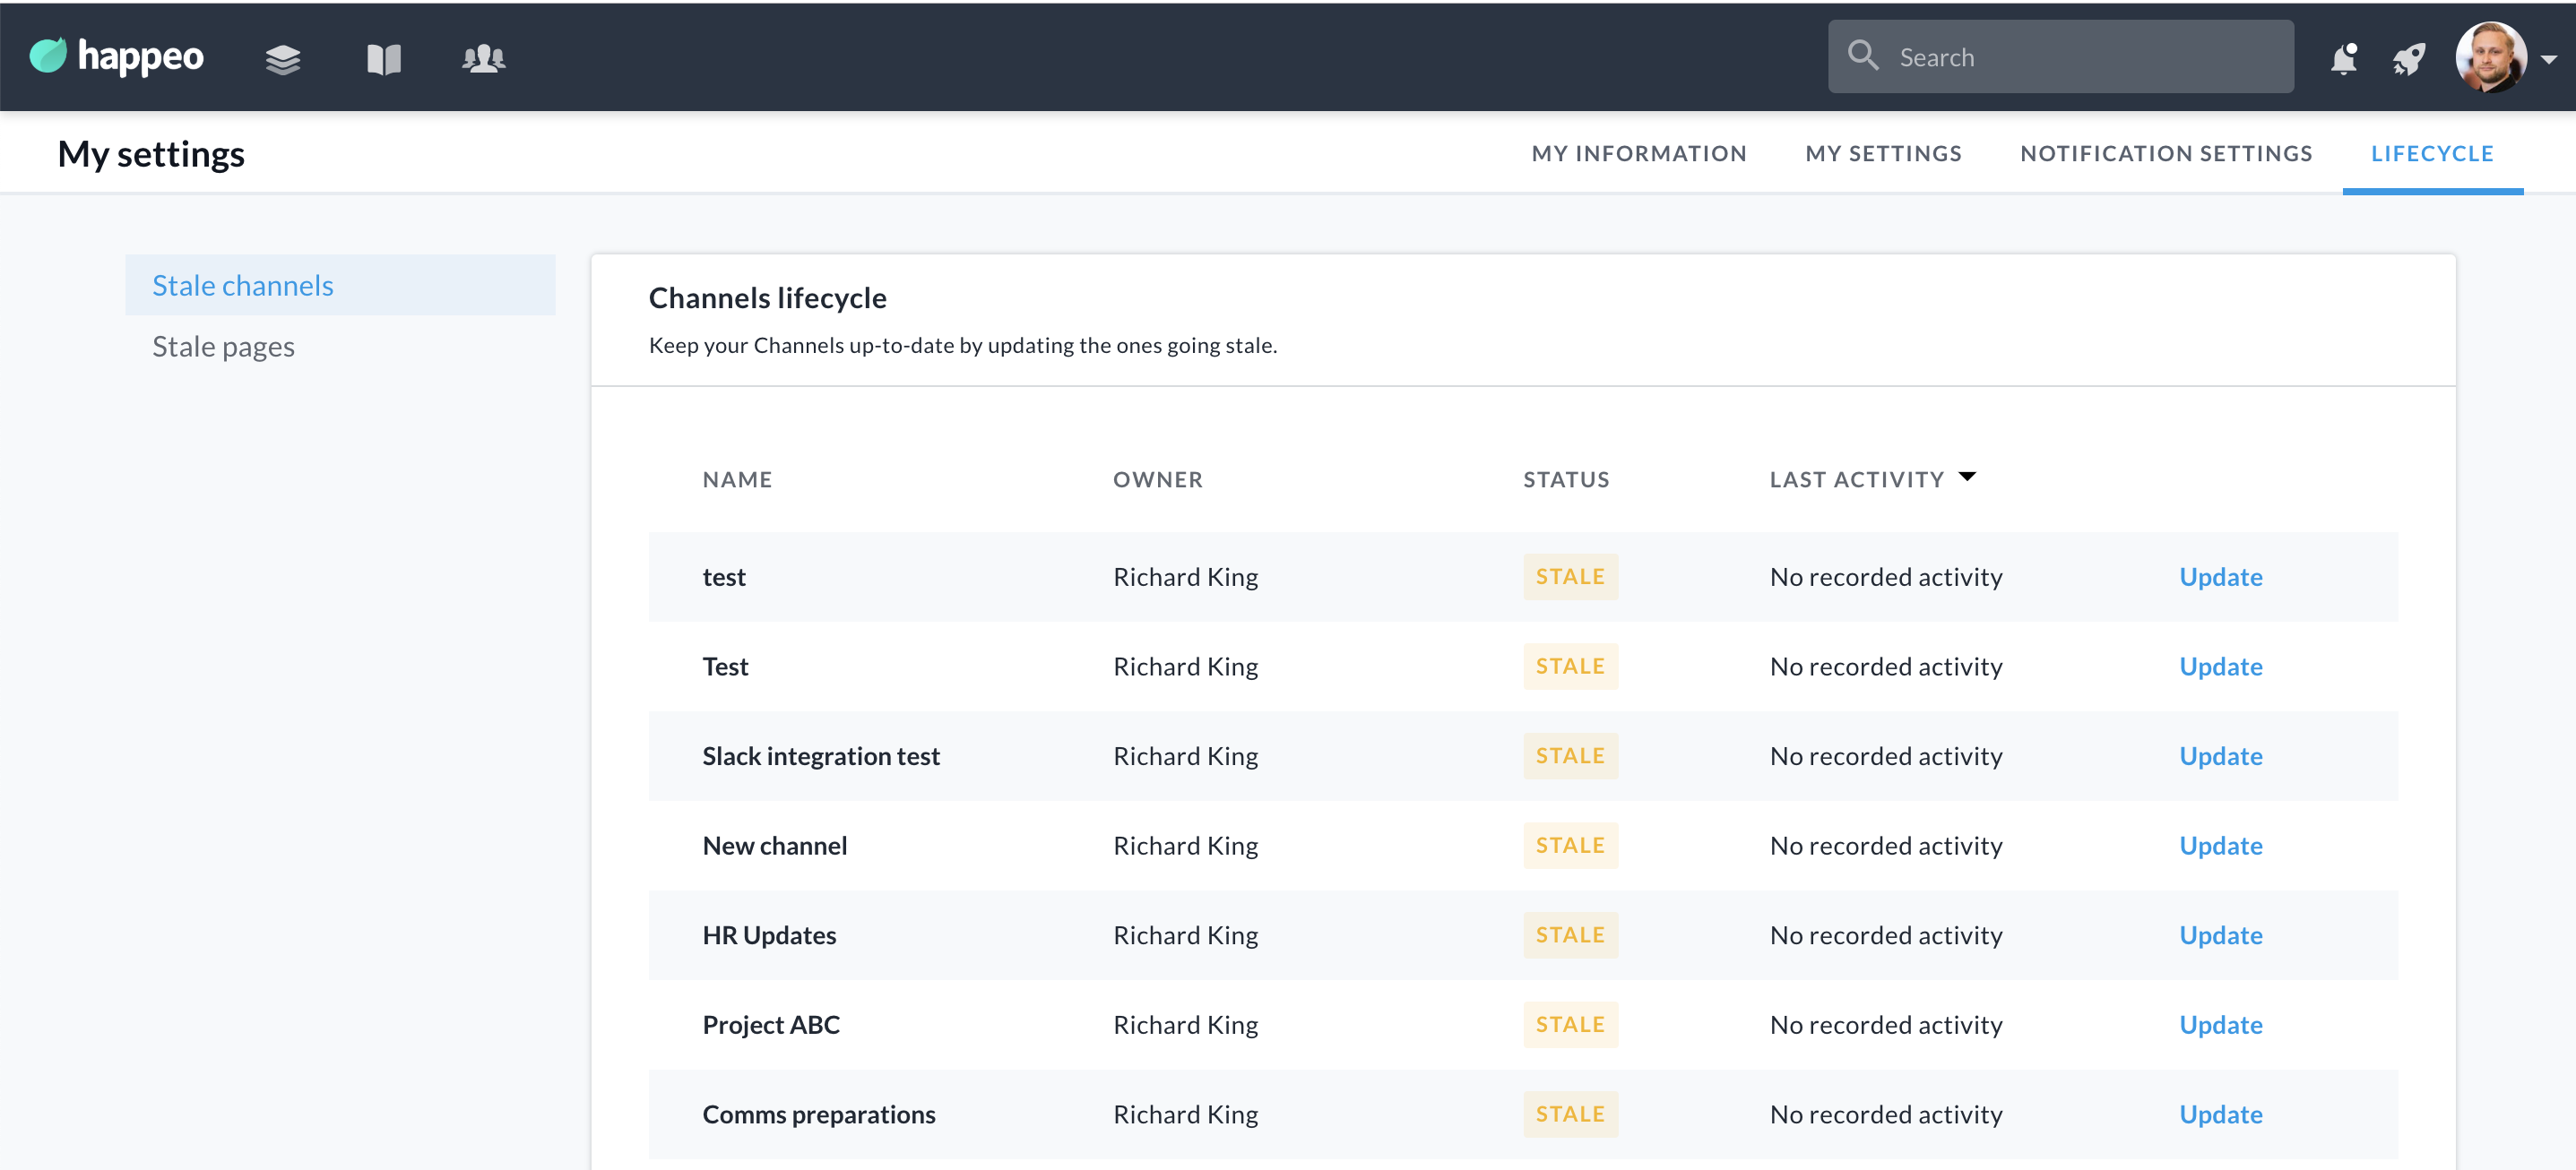This screenshot has height=1170, width=2576.
Task: Open the Channels stack icon
Action: (x=283, y=59)
